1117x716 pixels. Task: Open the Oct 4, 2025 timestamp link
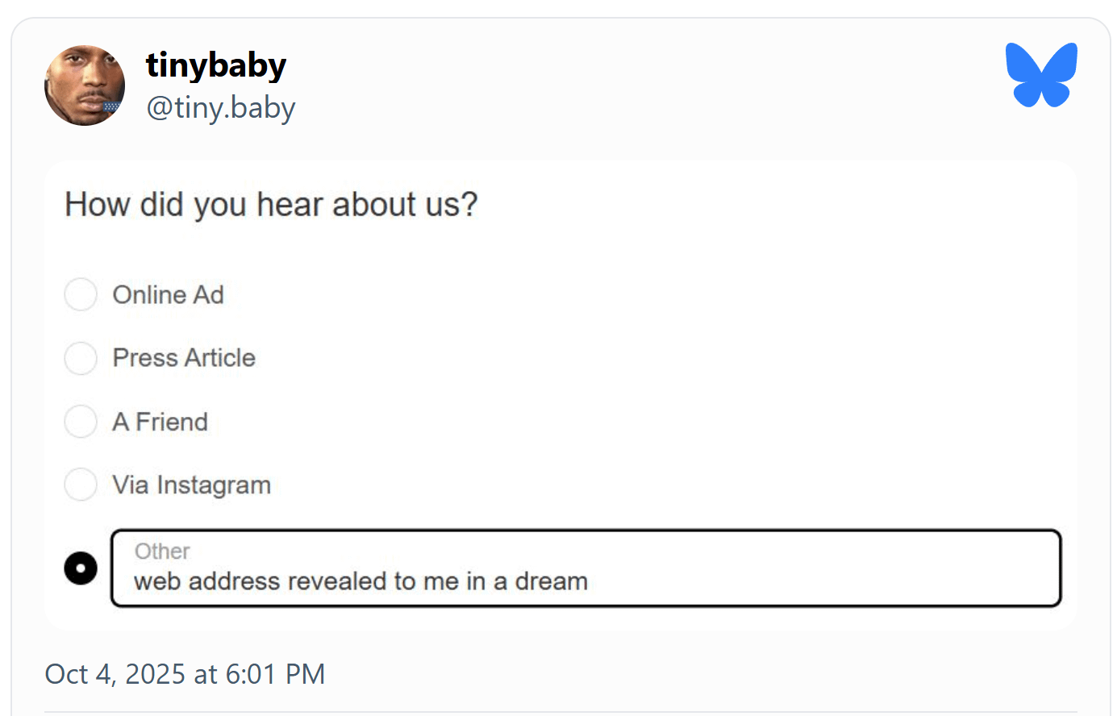(x=185, y=674)
